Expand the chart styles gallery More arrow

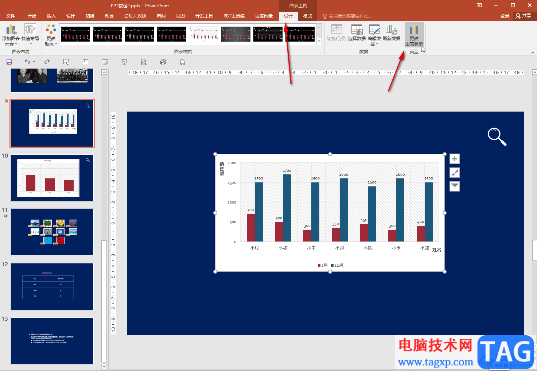pyautogui.click(x=319, y=42)
